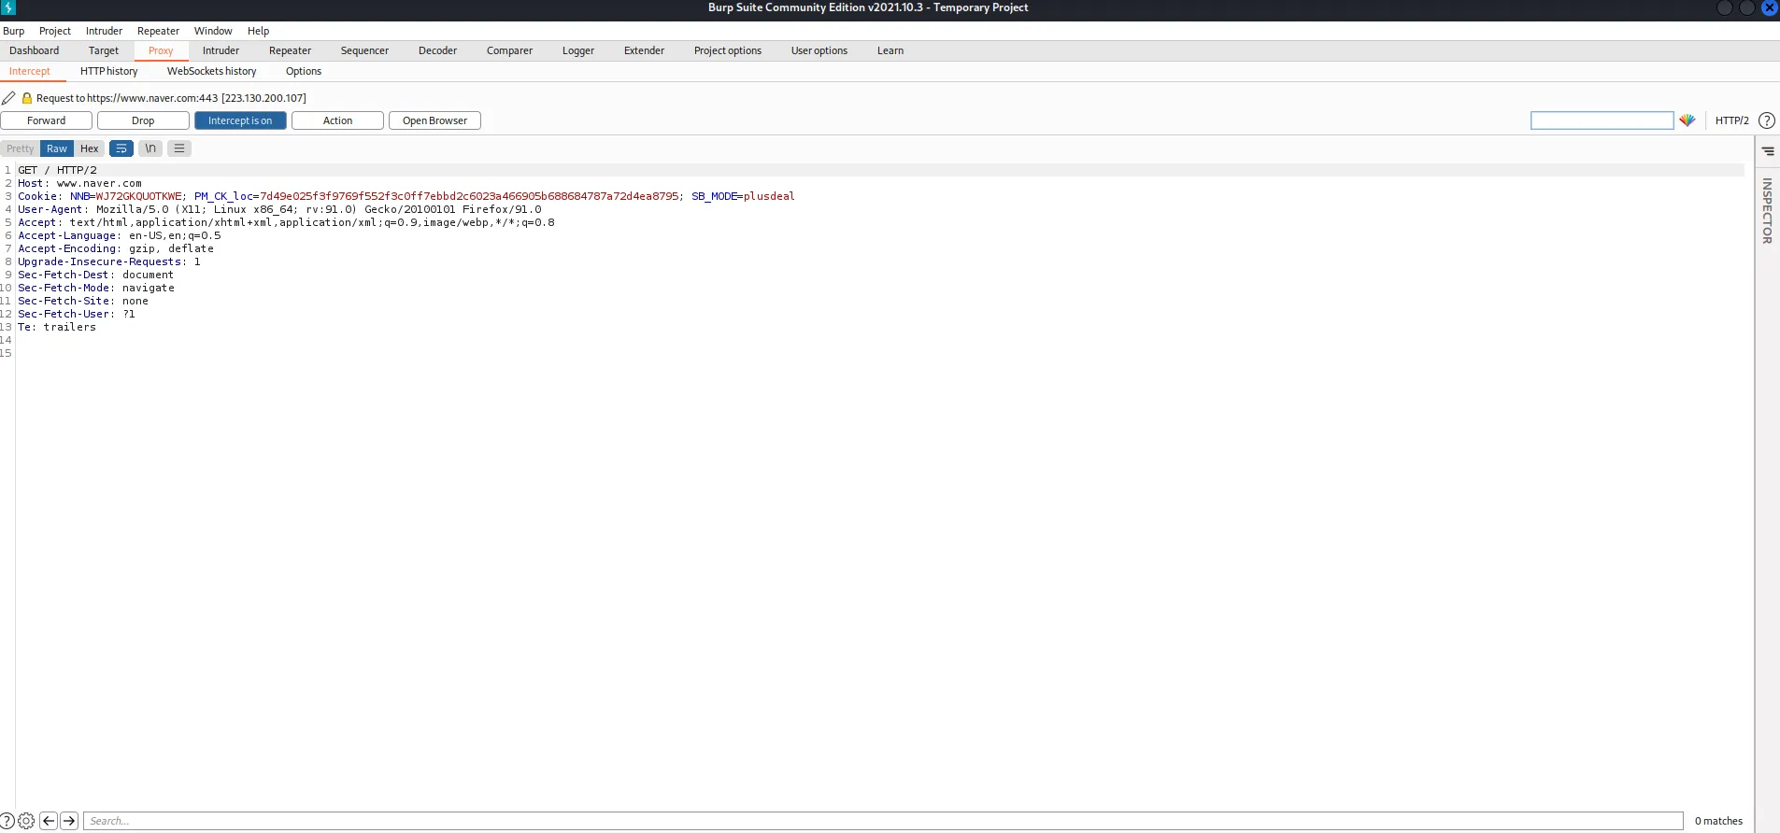
Task: Expand the INSPECTOR side panel
Action: (1767, 211)
